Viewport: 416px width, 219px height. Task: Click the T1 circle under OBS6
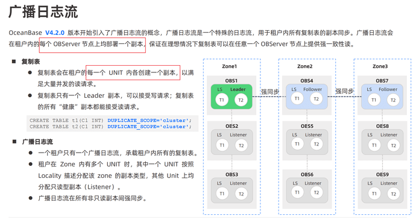click(297, 192)
